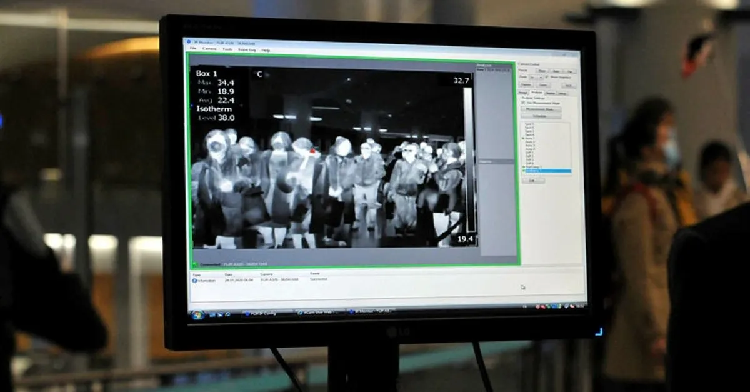Click the red system tray icon
Screen dimensions: 750x392
tap(537, 306)
